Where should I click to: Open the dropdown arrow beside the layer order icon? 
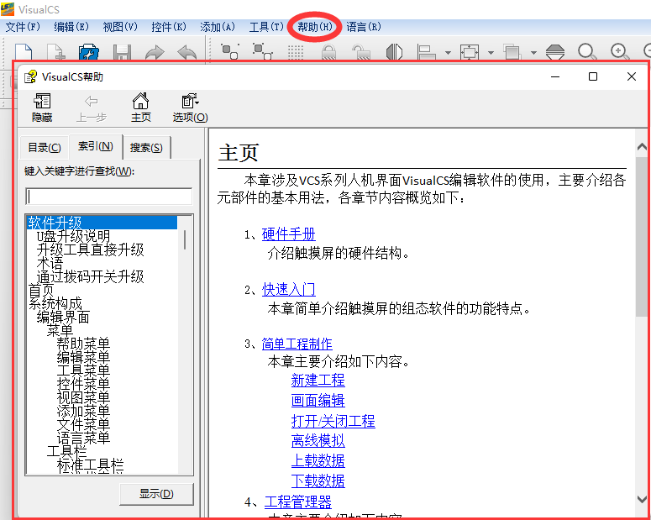click(533, 53)
